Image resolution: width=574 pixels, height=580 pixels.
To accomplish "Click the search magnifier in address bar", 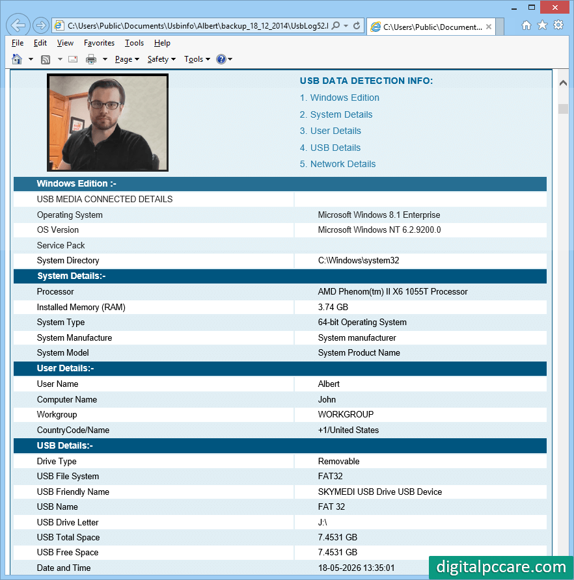I will click(x=336, y=25).
